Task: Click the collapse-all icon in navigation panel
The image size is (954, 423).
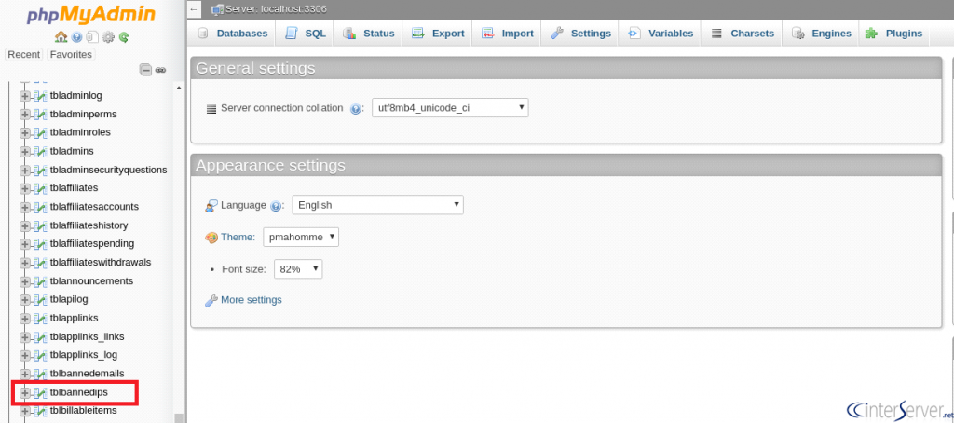Action: pyautogui.click(x=145, y=70)
